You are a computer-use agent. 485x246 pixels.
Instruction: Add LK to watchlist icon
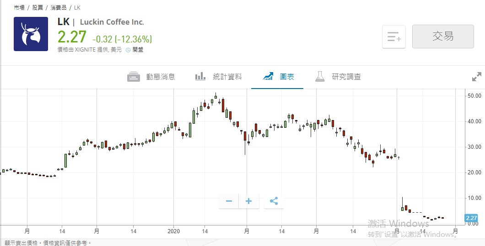(394, 37)
